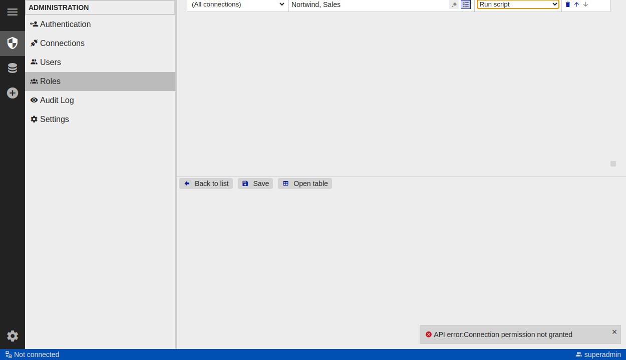Image resolution: width=626 pixels, height=360 pixels.
Task: Open the hamburger main menu
Action: coord(13,12)
